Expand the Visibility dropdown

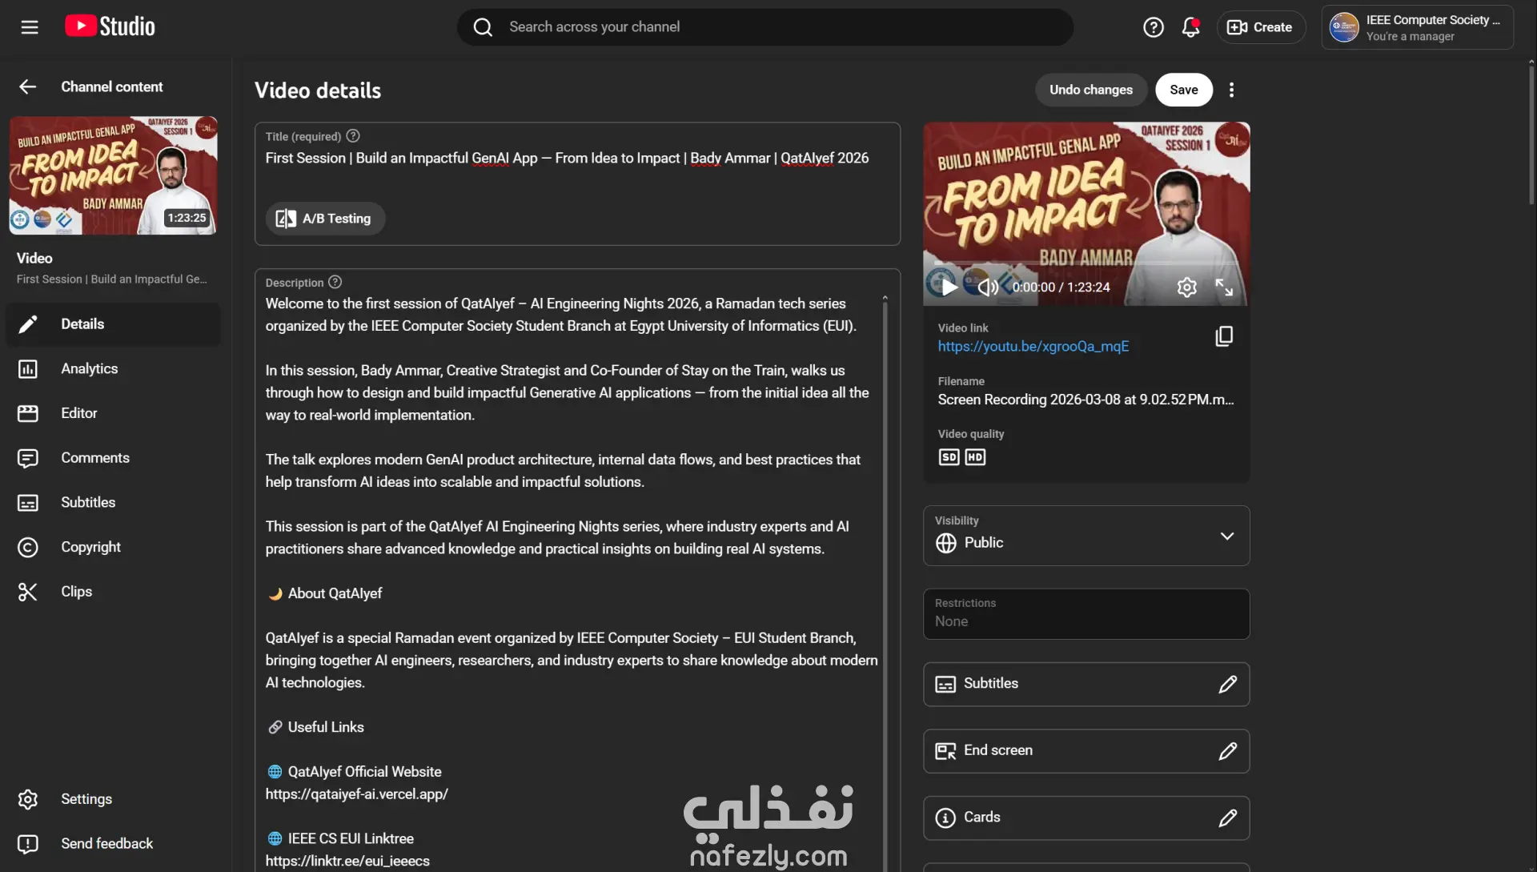(1086, 536)
